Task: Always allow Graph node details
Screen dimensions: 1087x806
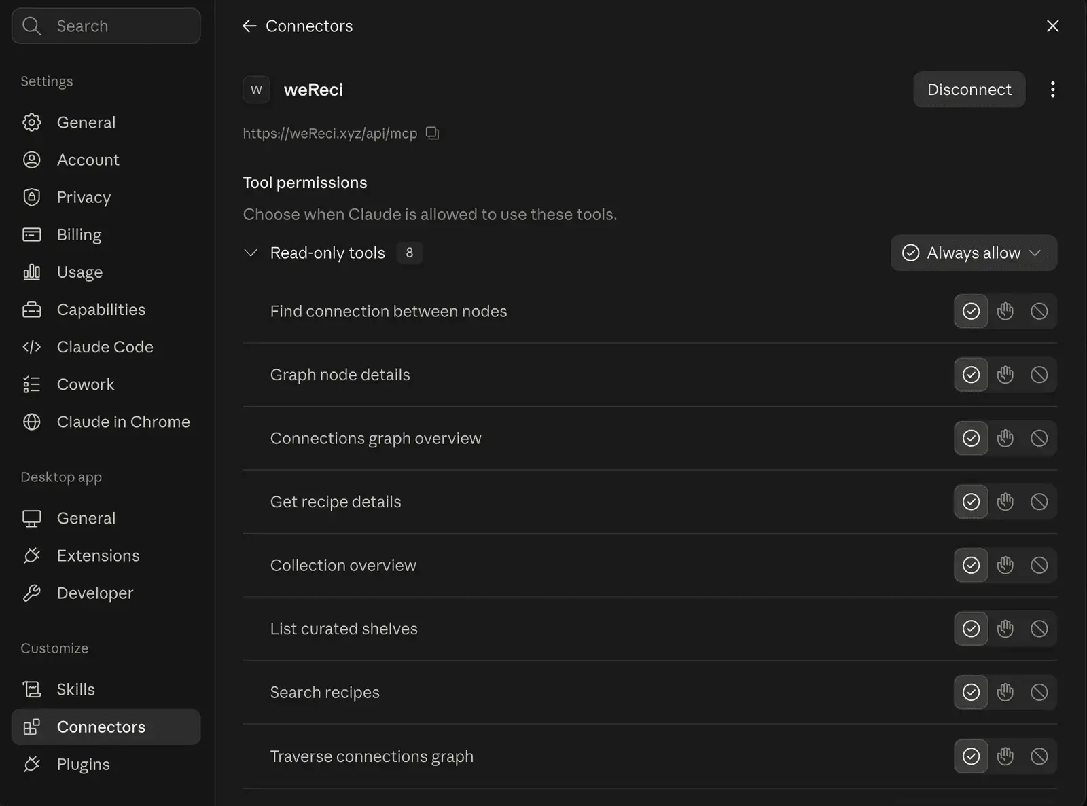Action: point(971,375)
